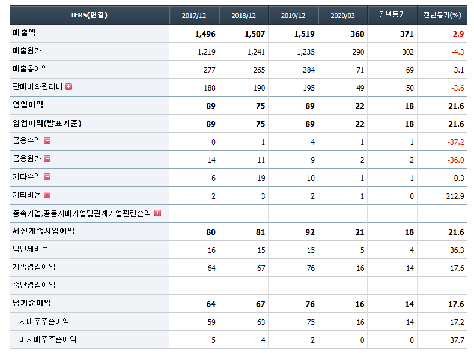Click the red -4.3 percentage
Viewport: 474px width, 353px height.
pos(458,52)
